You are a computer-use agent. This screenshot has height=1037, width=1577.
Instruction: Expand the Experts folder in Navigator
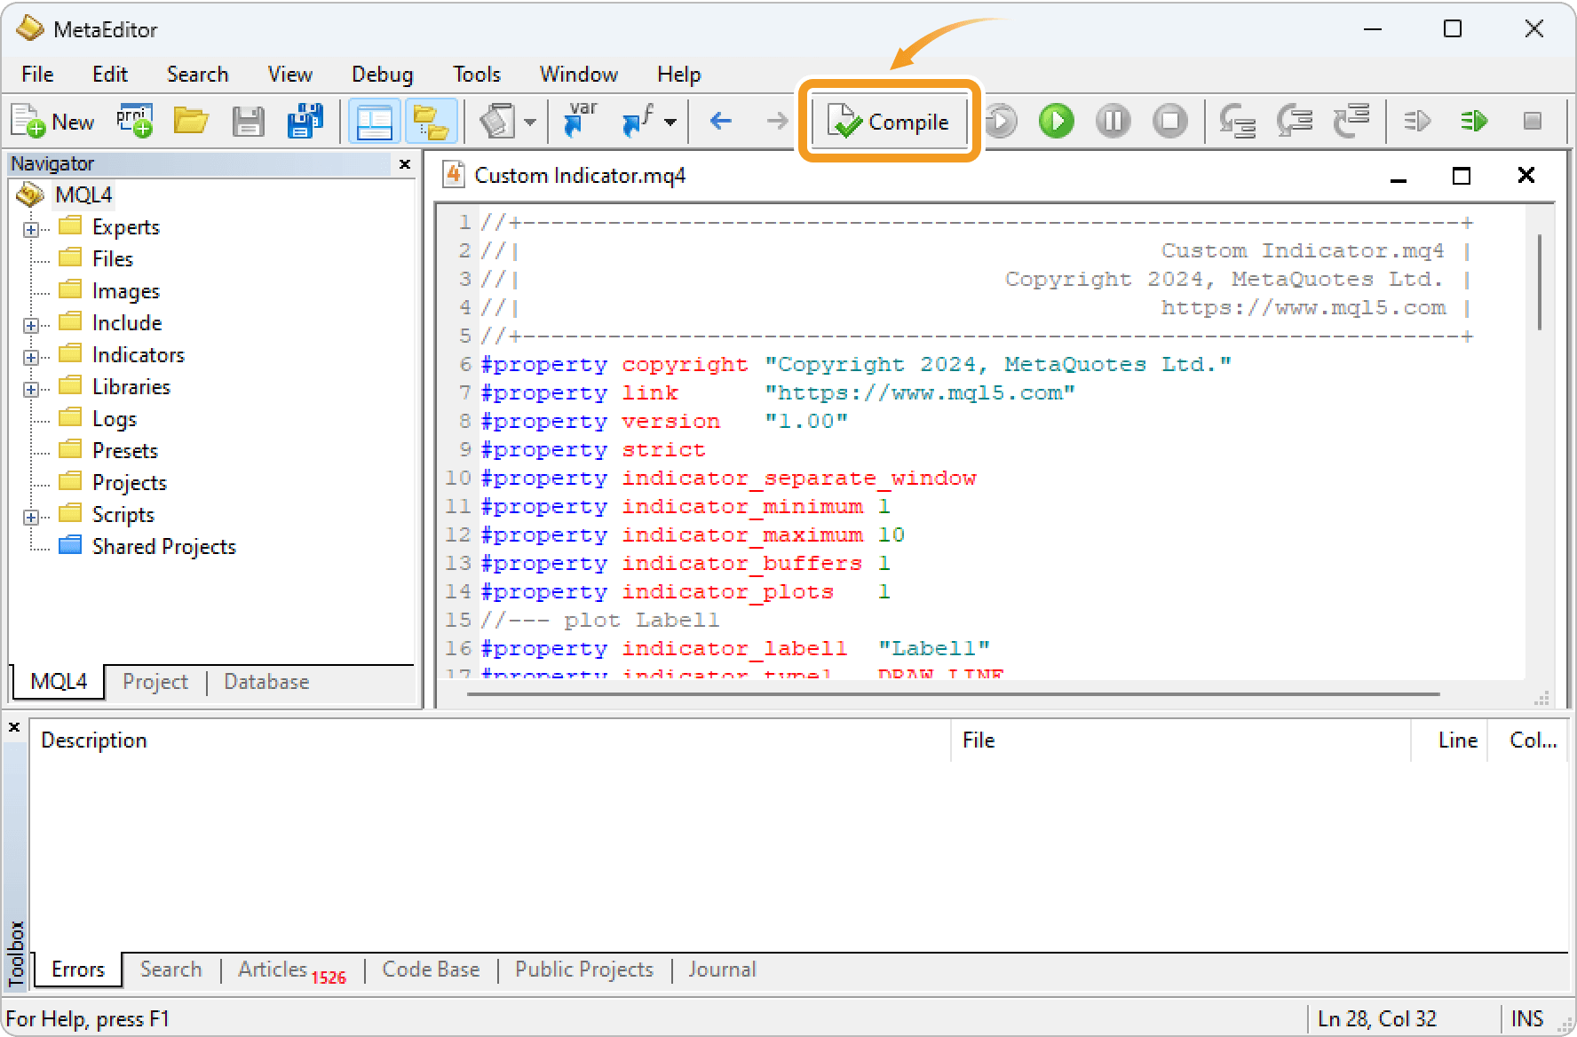coord(31,230)
